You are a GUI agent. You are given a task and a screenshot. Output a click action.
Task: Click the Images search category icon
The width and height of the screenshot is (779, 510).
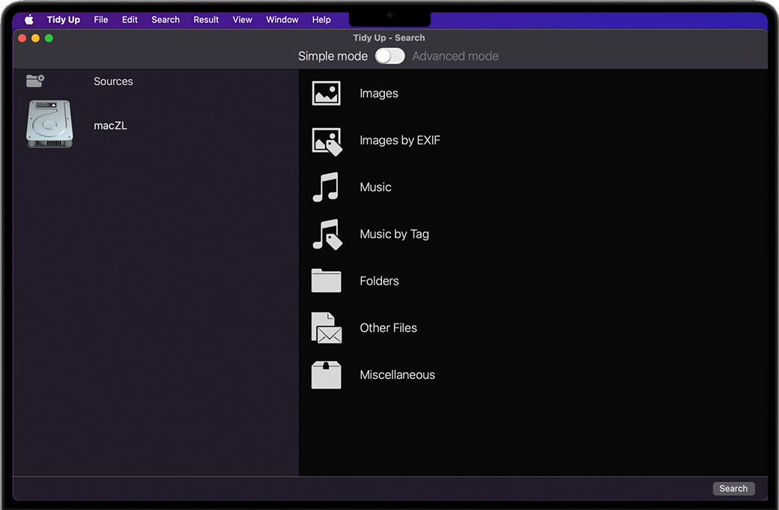(326, 94)
